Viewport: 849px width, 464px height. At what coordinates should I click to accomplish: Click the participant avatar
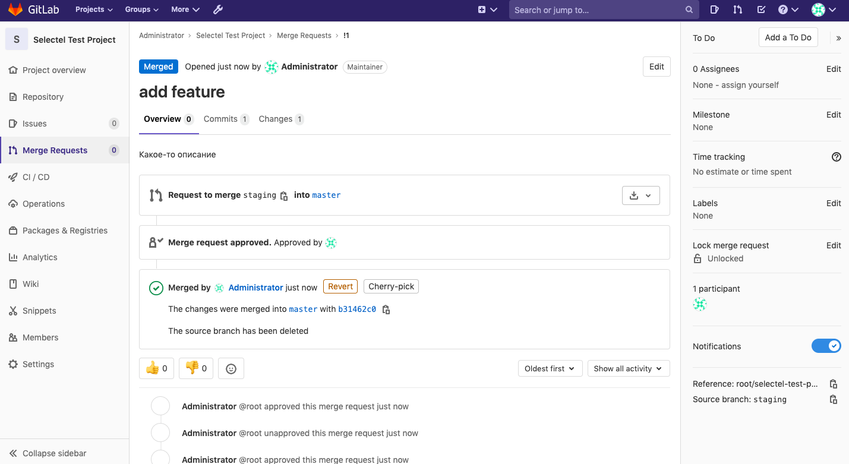pyautogui.click(x=700, y=304)
